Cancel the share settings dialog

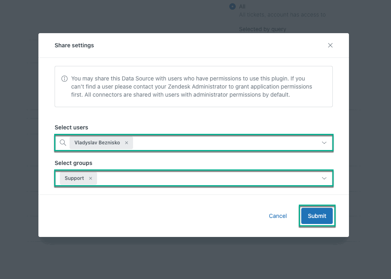click(277, 216)
